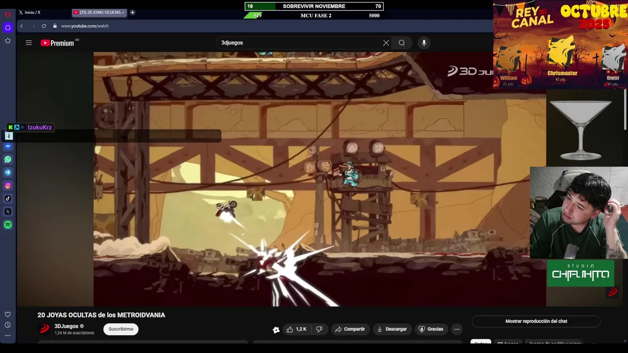
Task: Subscribe with the Suscribirme button
Action: click(x=121, y=329)
